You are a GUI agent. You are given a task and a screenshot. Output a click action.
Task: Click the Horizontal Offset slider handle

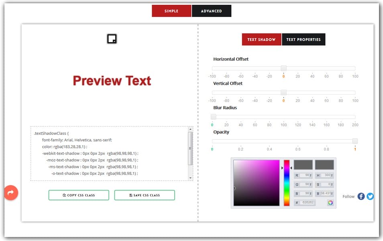tap(283, 68)
